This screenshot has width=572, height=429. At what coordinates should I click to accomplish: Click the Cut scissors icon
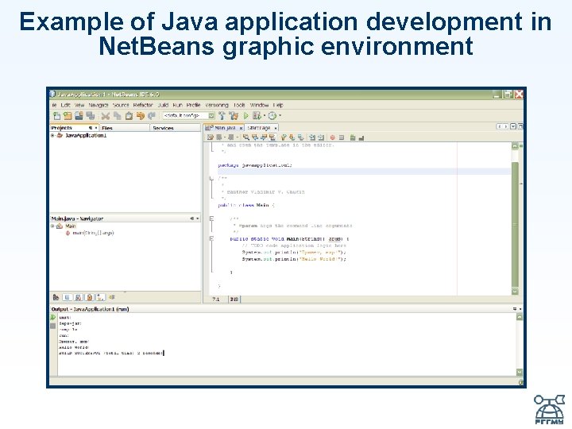[106, 116]
